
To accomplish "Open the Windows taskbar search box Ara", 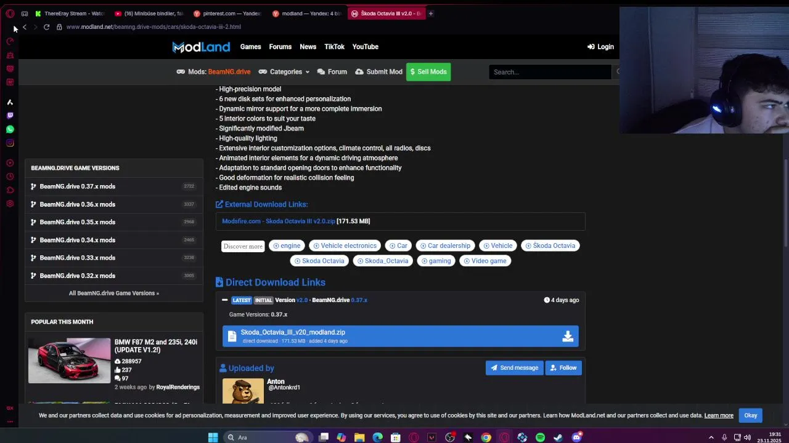I will (268, 437).
